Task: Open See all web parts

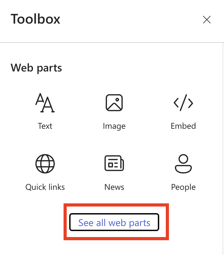Action: pos(114,223)
